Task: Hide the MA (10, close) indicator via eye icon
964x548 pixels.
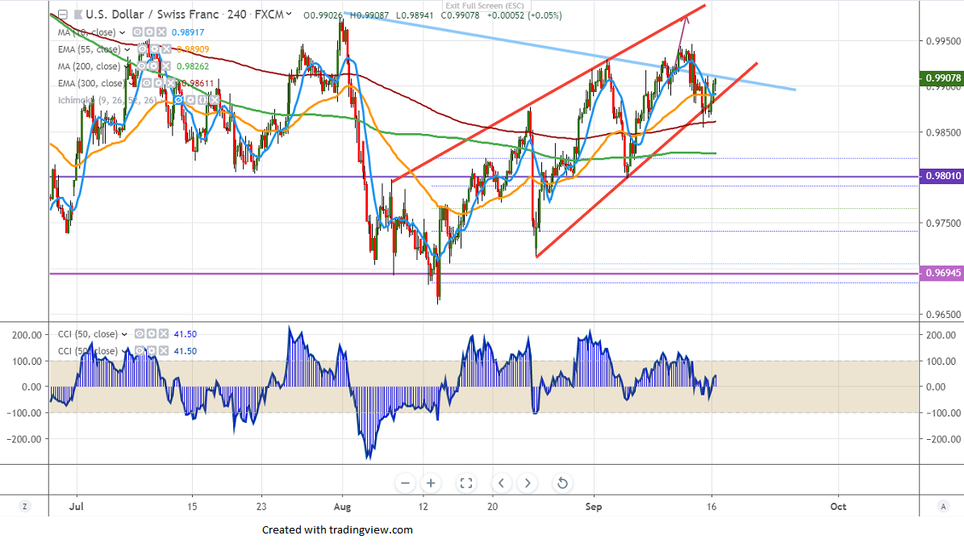Action: (138, 32)
